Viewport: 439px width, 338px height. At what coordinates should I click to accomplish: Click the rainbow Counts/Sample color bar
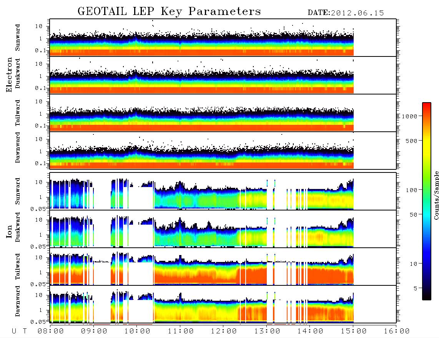[x=427, y=201]
